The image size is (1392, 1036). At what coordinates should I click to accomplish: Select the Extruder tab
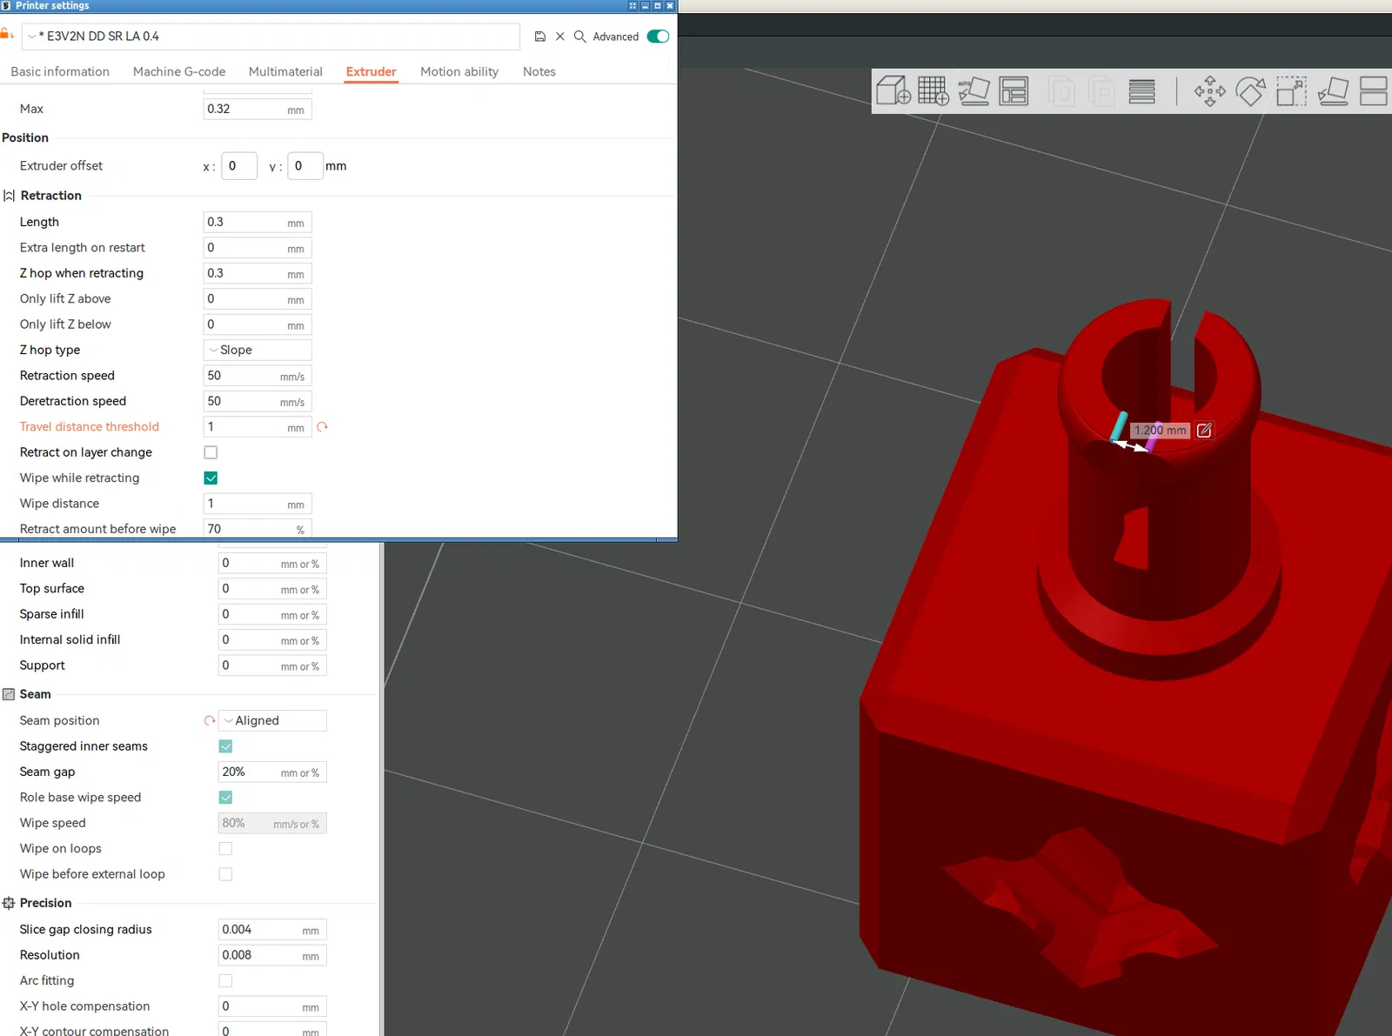[x=371, y=71]
